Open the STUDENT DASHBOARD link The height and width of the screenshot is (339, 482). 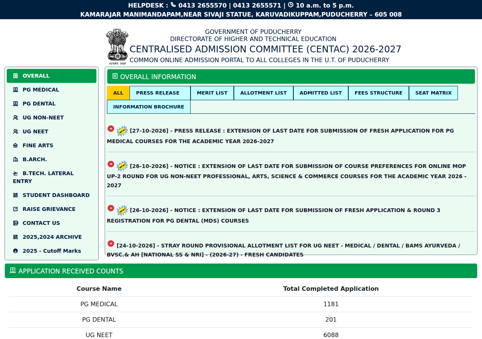(x=52, y=195)
